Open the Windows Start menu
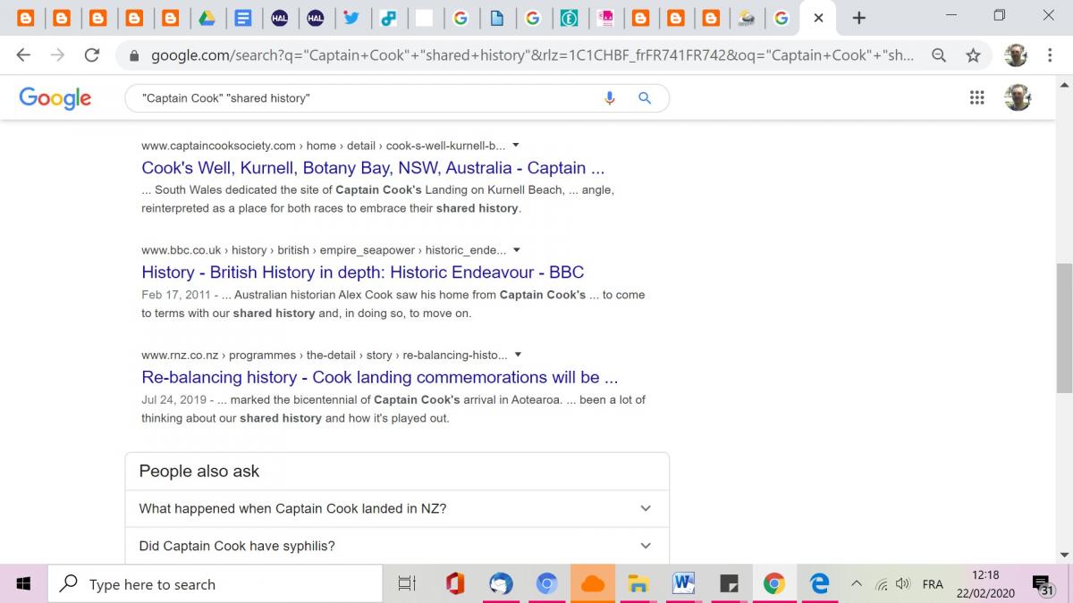This screenshot has width=1073, height=603. 23,584
